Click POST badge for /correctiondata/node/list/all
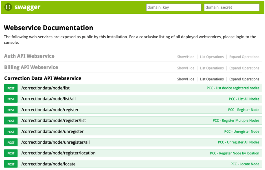Viewport: 265px width, 170px height. 11,99
